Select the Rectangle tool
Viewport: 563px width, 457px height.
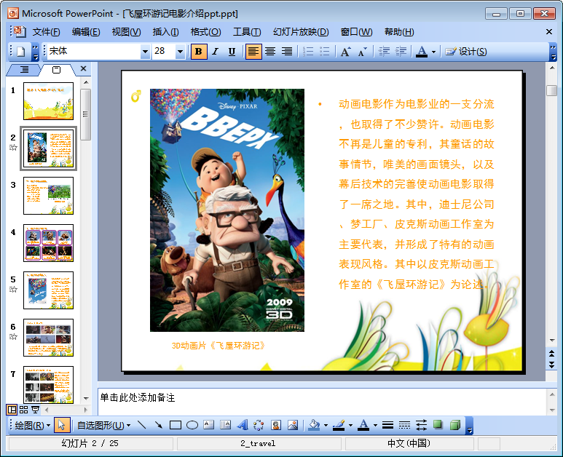tap(176, 426)
